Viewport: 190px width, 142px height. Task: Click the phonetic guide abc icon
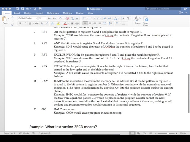point(72,18)
